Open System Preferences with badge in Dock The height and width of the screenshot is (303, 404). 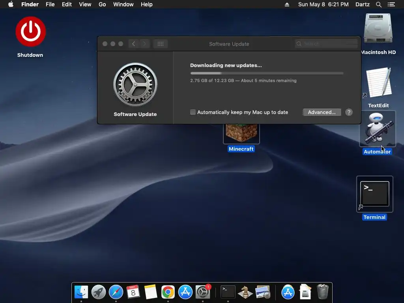pyautogui.click(x=203, y=292)
